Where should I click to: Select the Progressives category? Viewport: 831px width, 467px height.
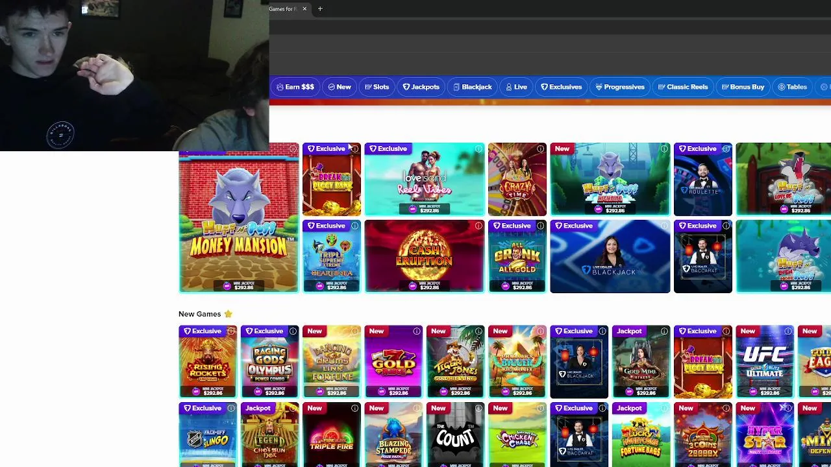(x=620, y=87)
